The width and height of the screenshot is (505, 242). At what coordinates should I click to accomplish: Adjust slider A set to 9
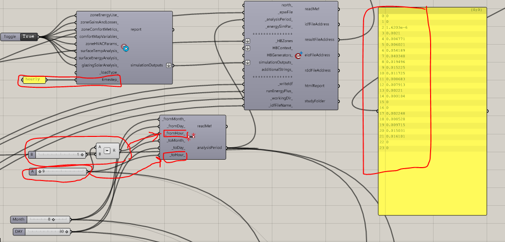click(62, 172)
